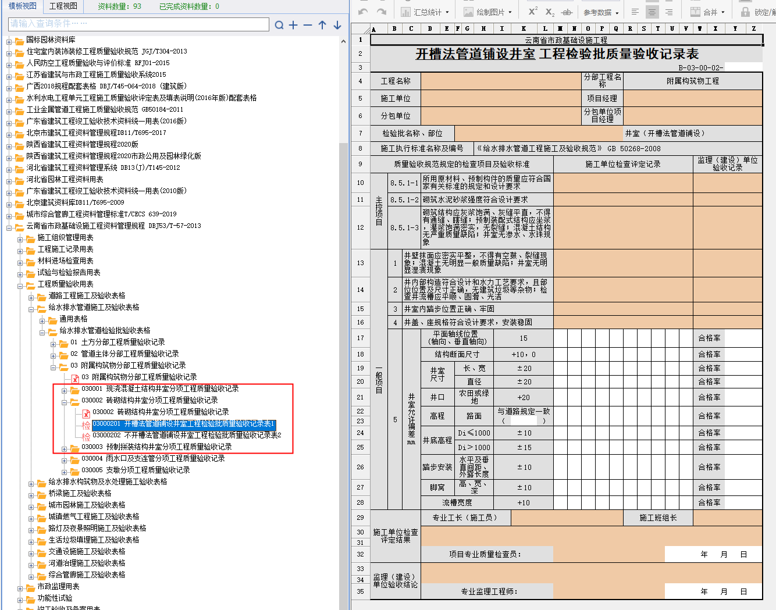776x610 pixels.
Task: Collapse the 云南省市政基础设施工程资料管理规程 node
Action: point(9,227)
